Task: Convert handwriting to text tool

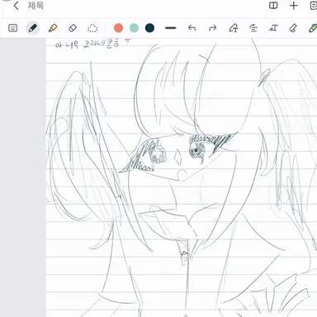Action: (273, 28)
